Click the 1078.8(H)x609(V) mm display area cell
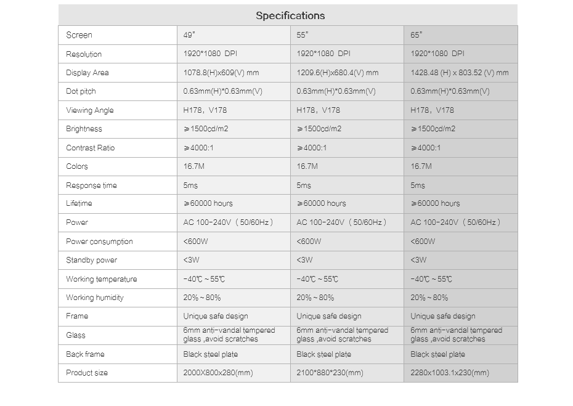This screenshot has width=573, height=406. pyautogui.click(x=221, y=73)
